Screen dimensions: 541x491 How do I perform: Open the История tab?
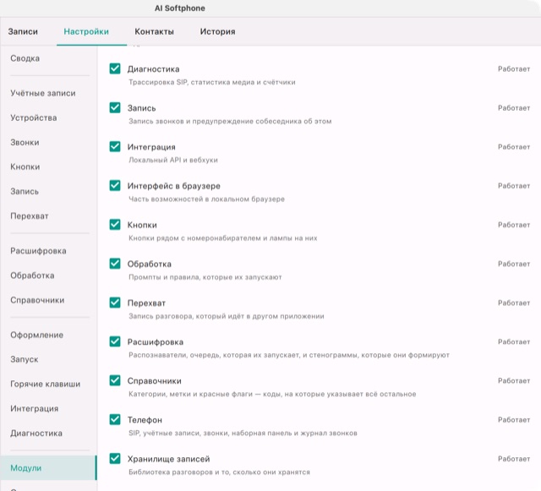pos(218,31)
